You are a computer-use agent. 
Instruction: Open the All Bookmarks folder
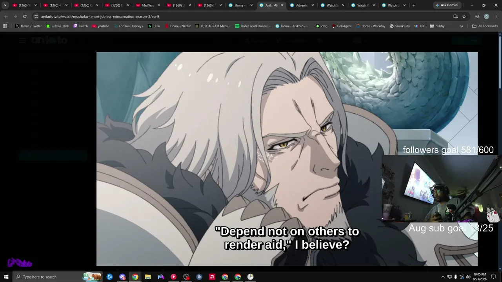485,26
